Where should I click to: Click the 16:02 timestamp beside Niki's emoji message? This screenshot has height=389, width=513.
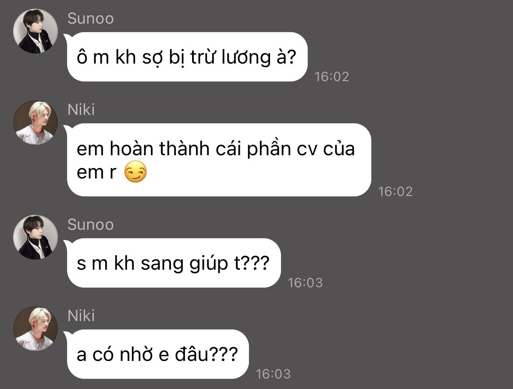point(395,191)
